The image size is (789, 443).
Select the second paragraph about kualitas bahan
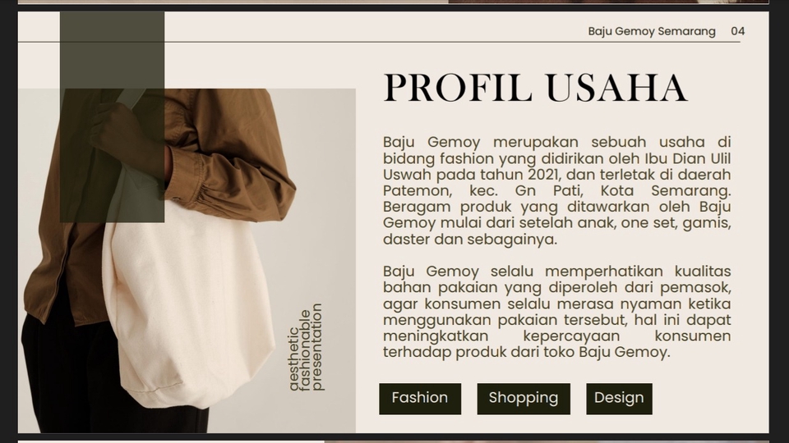(556, 312)
